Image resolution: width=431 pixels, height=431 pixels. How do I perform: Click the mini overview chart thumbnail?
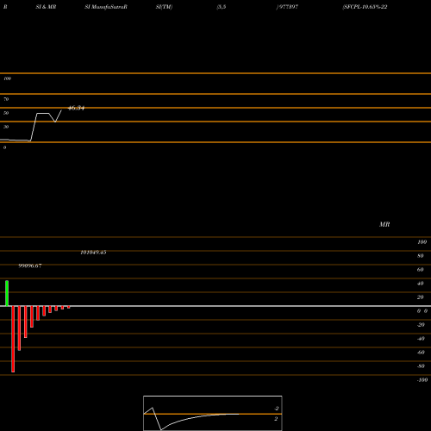[213, 413]
